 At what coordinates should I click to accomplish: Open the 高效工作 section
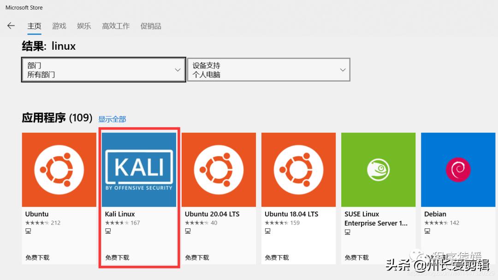click(115, 26)
